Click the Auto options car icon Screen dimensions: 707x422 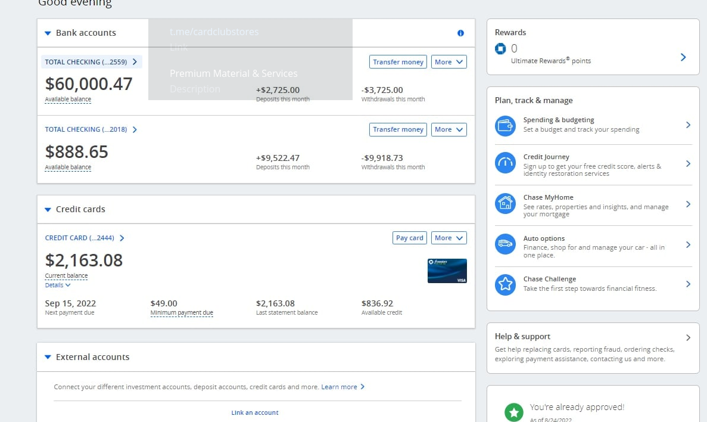[x=505, y=244]
